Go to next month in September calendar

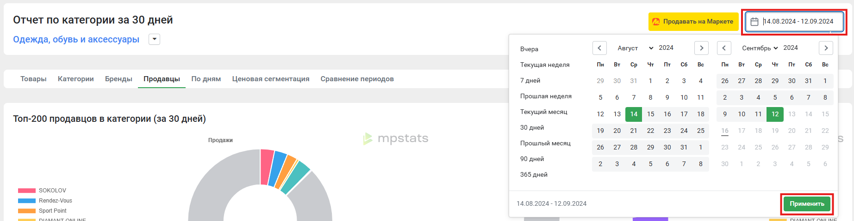pyautogui.click(x=826, y=48)
